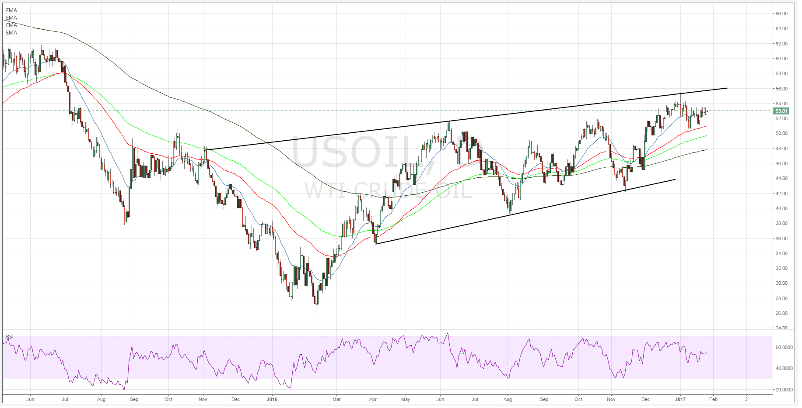The image size is (802, 408).
Task: Click the 2017 label on time axis
Action: pyautogui.click(x=680, y=399)
